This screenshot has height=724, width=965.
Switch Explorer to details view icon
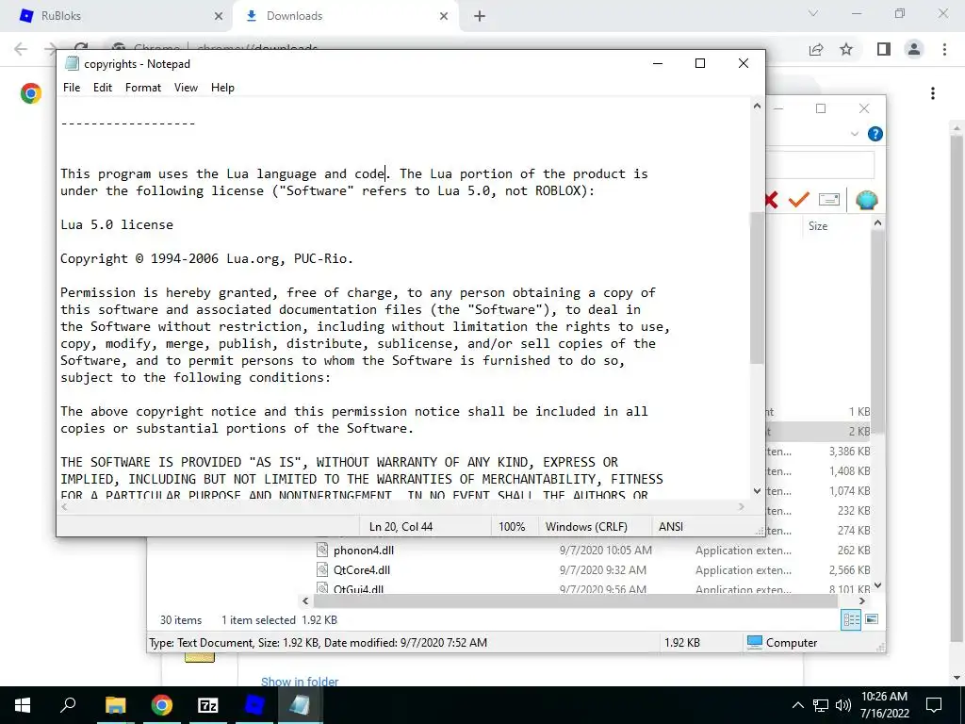851,619
